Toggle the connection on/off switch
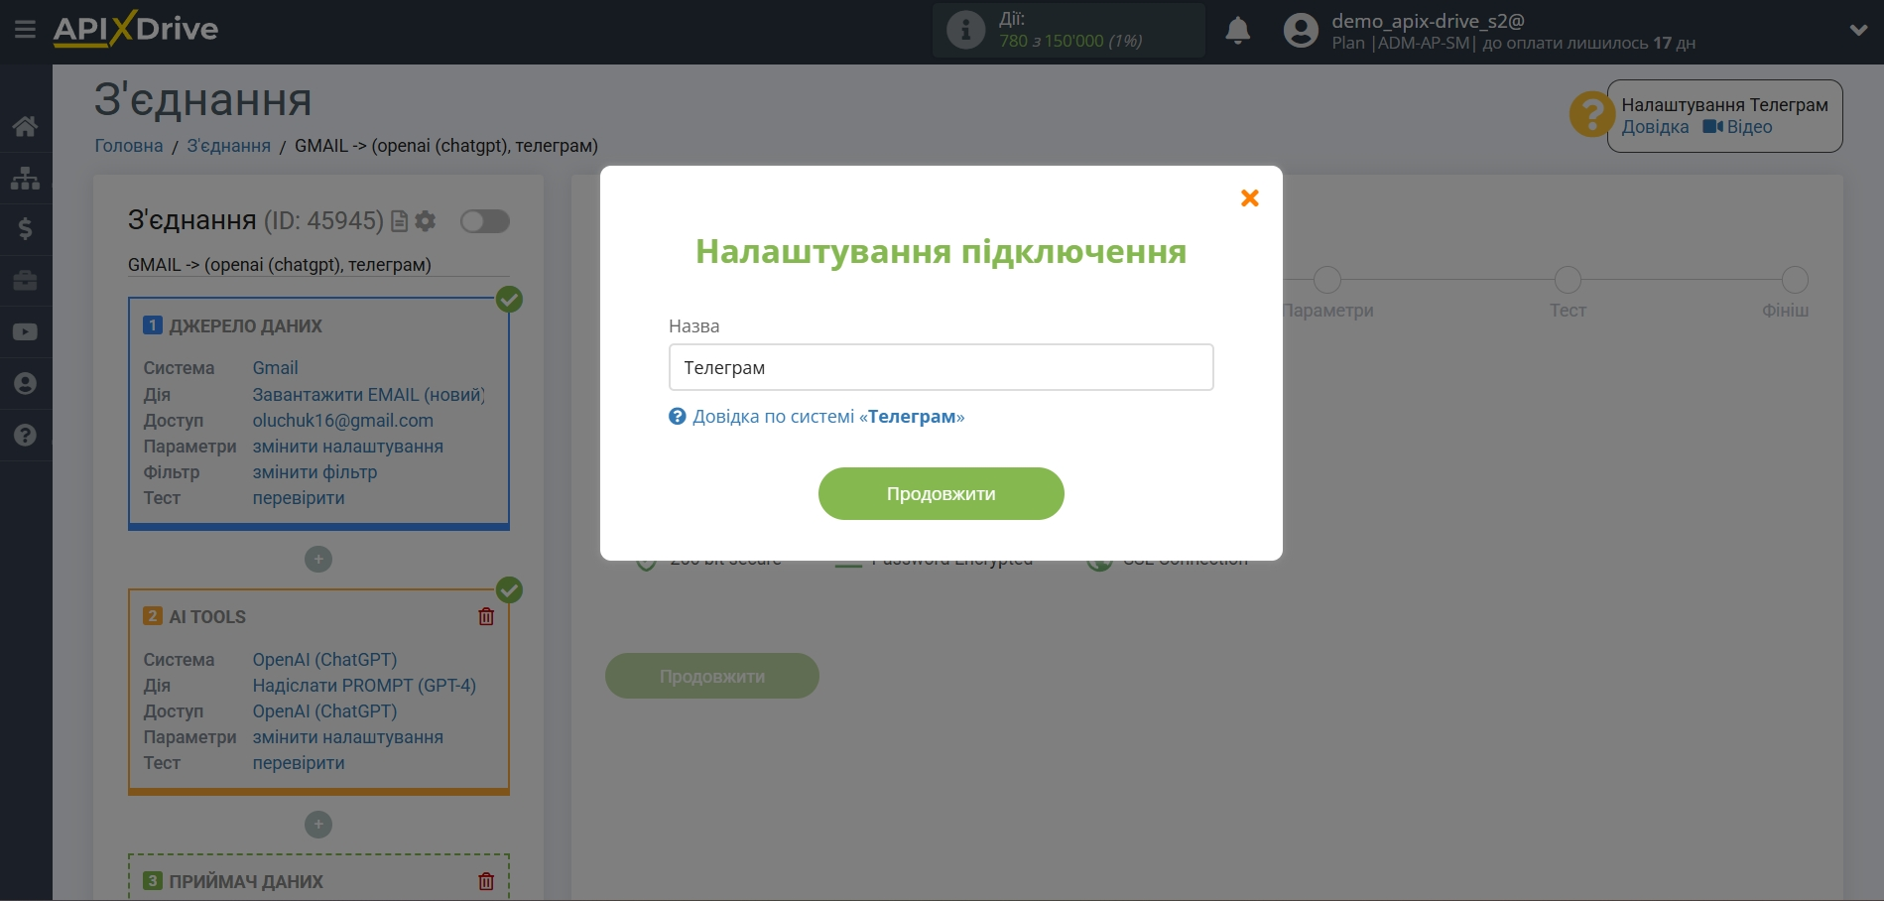The height and width of the screenshot is (901, 1884). pos(485,221)
